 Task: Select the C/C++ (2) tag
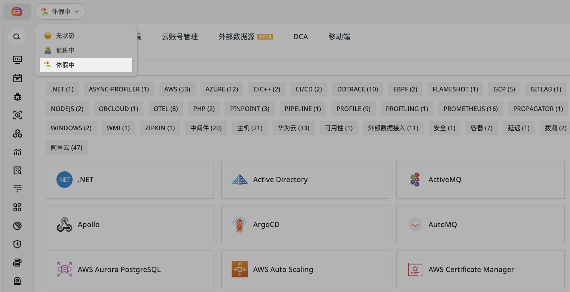tap(267, 89)
